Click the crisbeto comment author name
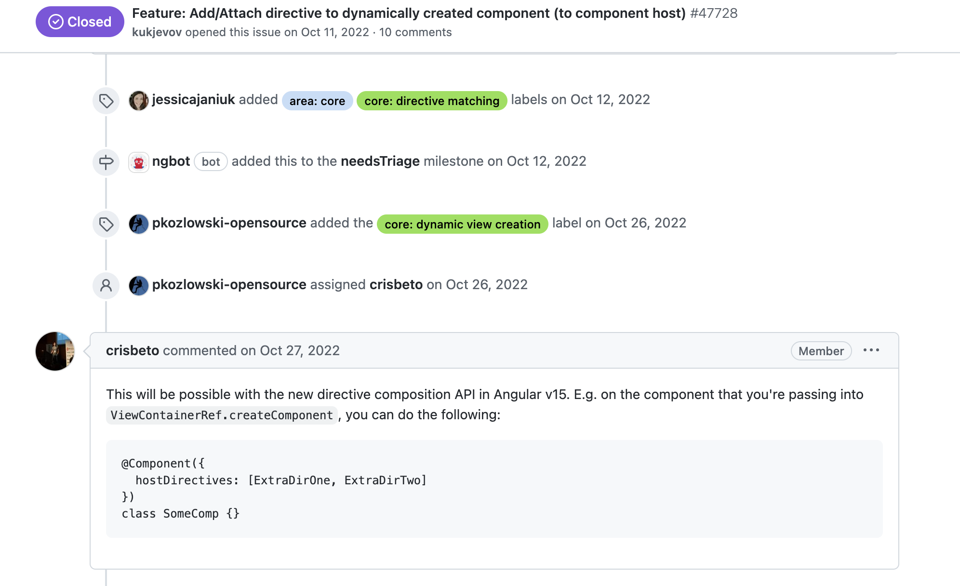Viewport: 960px width, 586px height. tap(133, 350)
